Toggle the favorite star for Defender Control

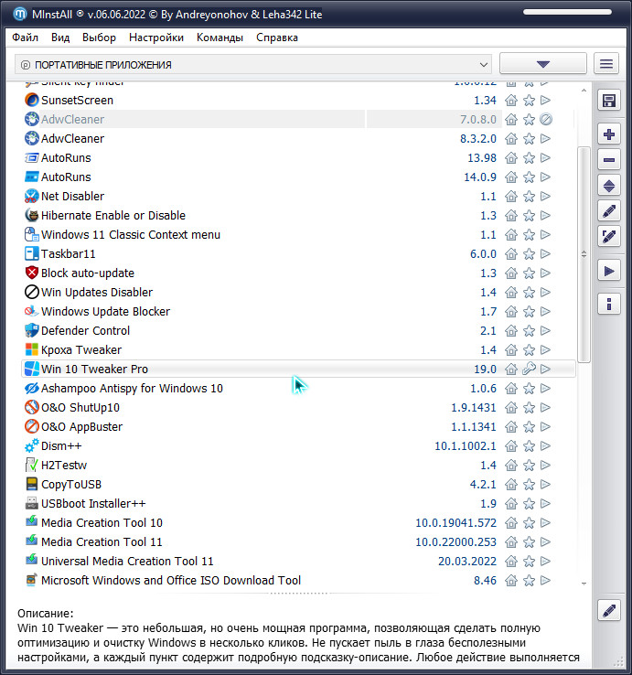point(529,331)
